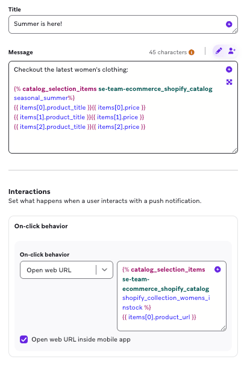Viewport: 247px width, 365px height.
Task: Open the On-click behavior dropdown
Action: coord(66,270)
